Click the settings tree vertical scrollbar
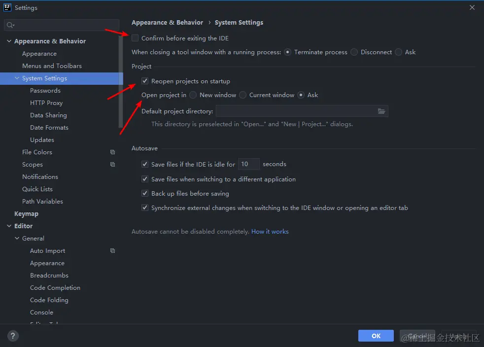 click(x=121, y=81)
